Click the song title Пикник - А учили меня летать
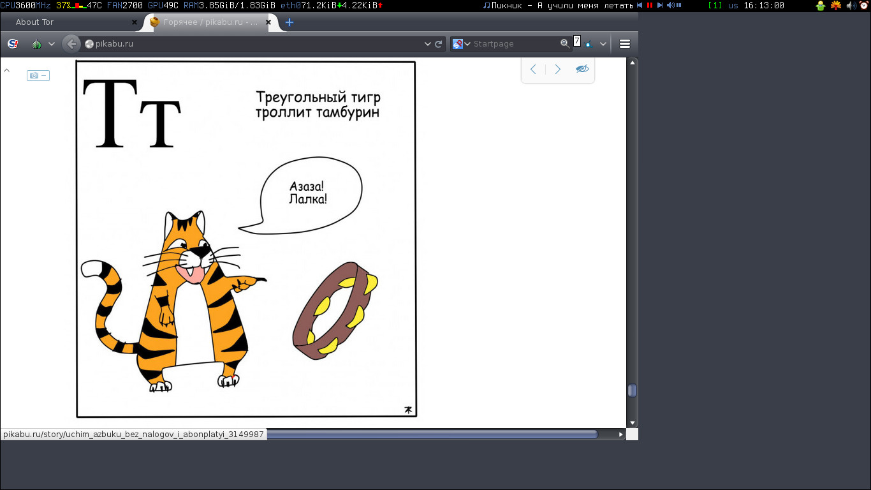This screenshot has height=490, width=871. [x=562, y=5]
